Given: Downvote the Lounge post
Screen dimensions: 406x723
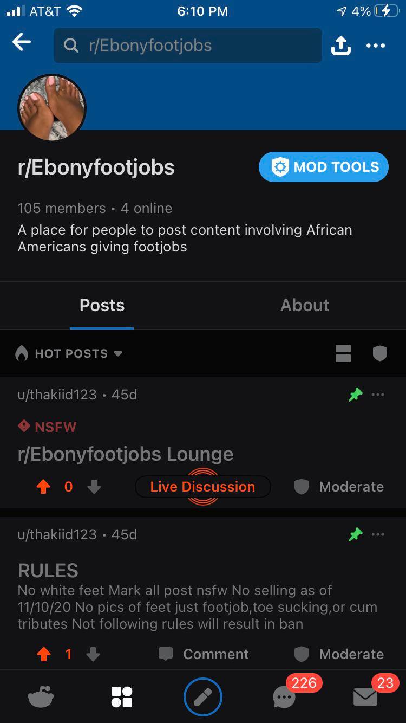Looking at the screenshot, I should [94, 487].
